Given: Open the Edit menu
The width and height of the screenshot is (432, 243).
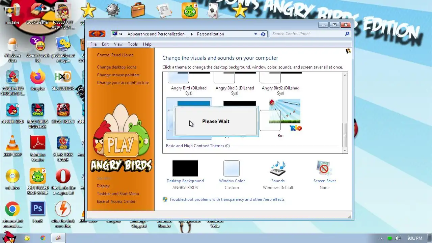Looking at the screenshot, I should pos(105,44).
